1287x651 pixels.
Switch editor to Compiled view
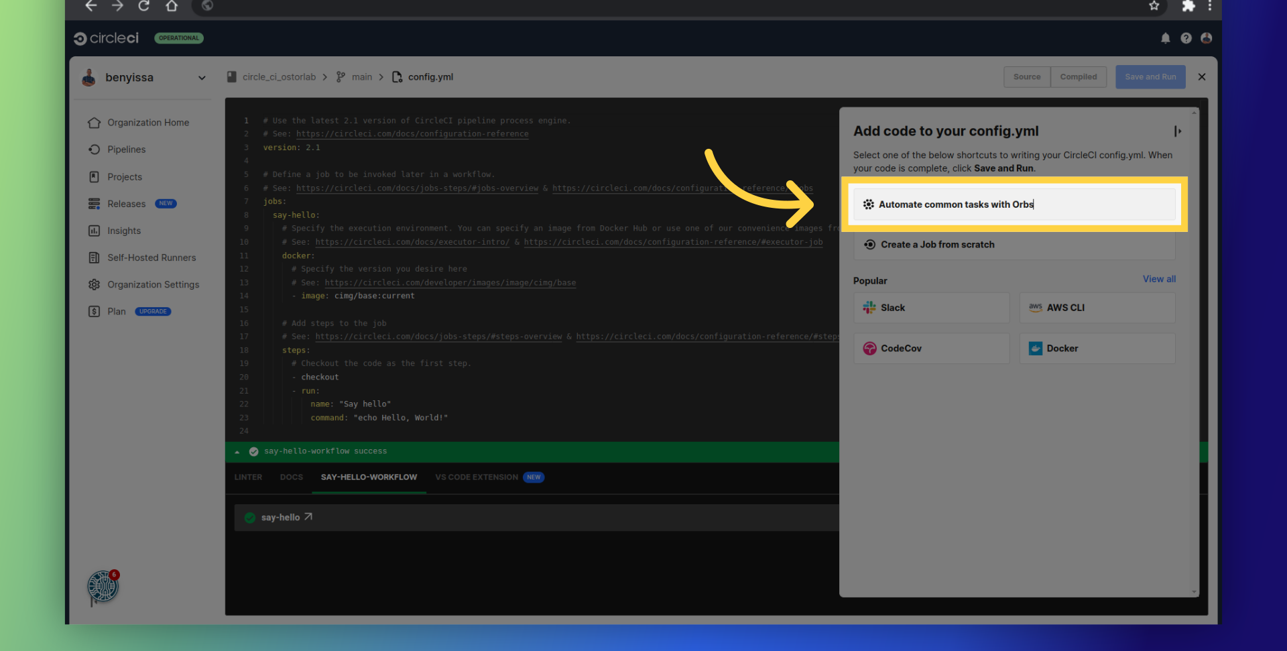click(x=1078, y=77)
